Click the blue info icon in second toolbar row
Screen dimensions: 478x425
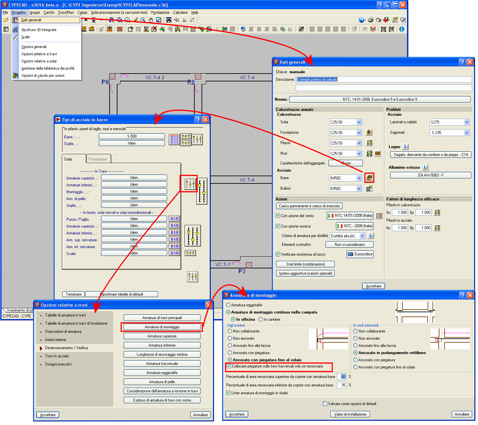click(401, 29)
